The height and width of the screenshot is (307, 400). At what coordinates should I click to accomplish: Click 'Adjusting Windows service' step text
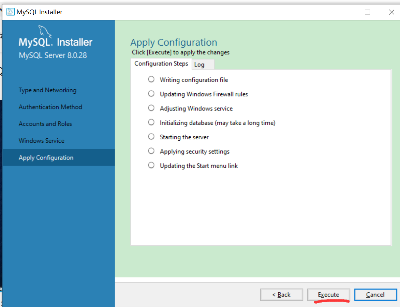(x=196, y=109)
